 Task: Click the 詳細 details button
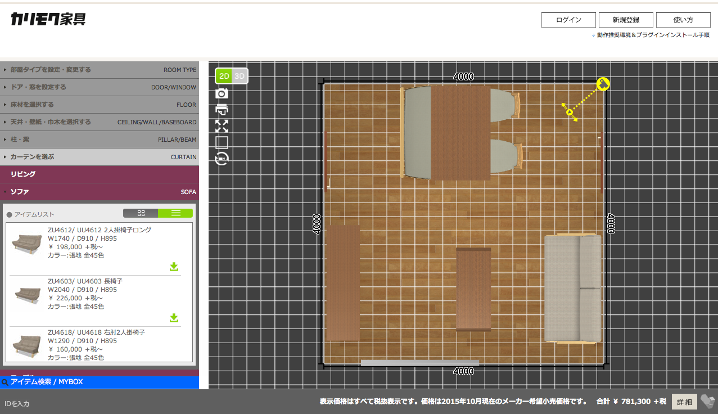[x=684, y=402]
